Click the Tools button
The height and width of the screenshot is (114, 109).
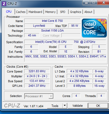(55, 106)
